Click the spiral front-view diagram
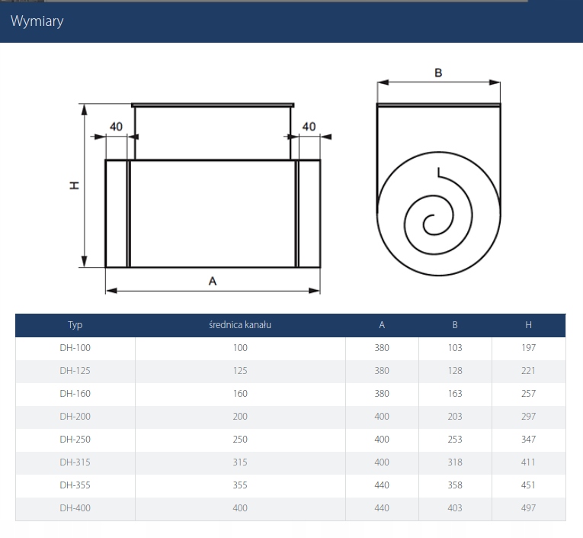 [x=439, y=172]
